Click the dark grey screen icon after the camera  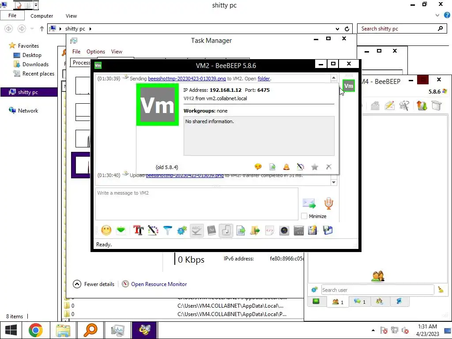click(x=299, y=230)
